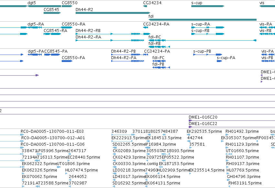Screen dimensions: 275x188
Task: Click EST CK02089.3prime
Action: point(129,151)
